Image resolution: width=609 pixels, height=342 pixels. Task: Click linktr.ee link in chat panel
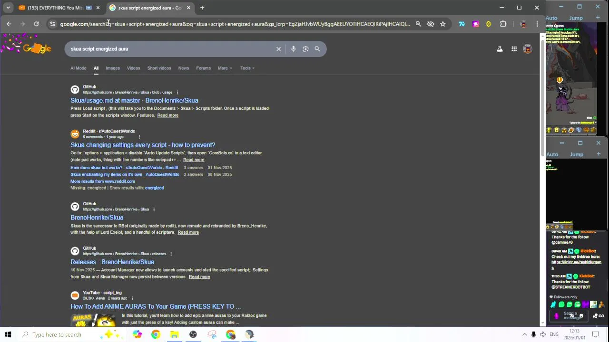pyautogui.click(x=576, y=265)
